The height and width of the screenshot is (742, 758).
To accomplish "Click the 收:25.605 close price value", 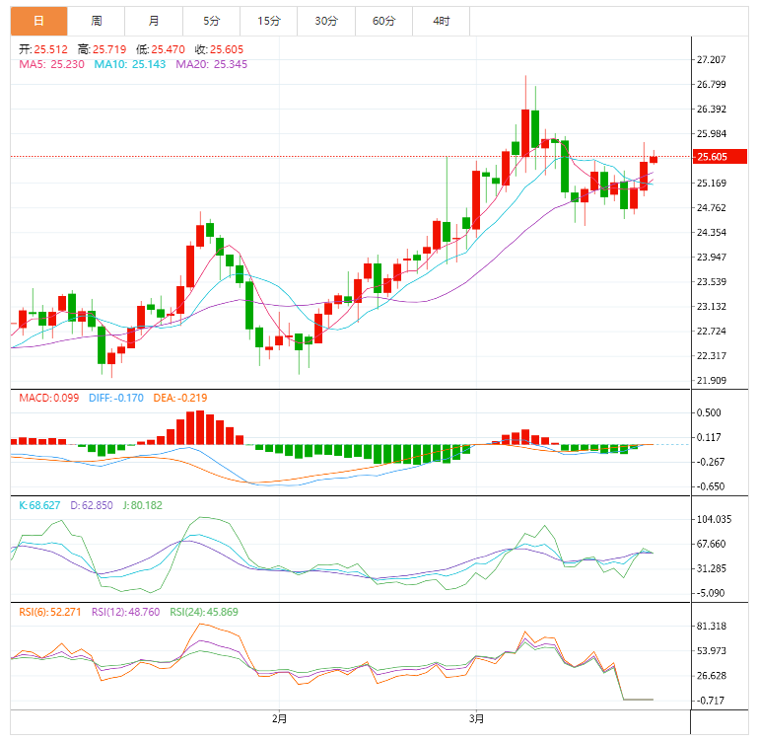I will click(x=219, y=49).
